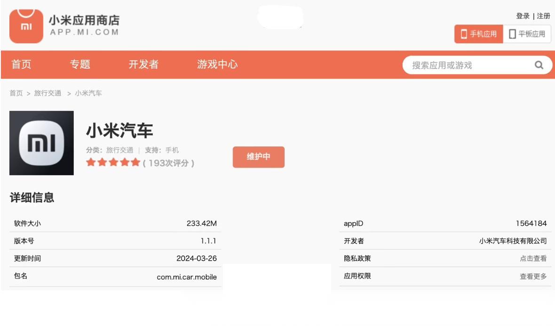Viewport: 555px width, 326px height.
Task: Click the 详细信息 section heading
Action: click(x=32, y=198)
